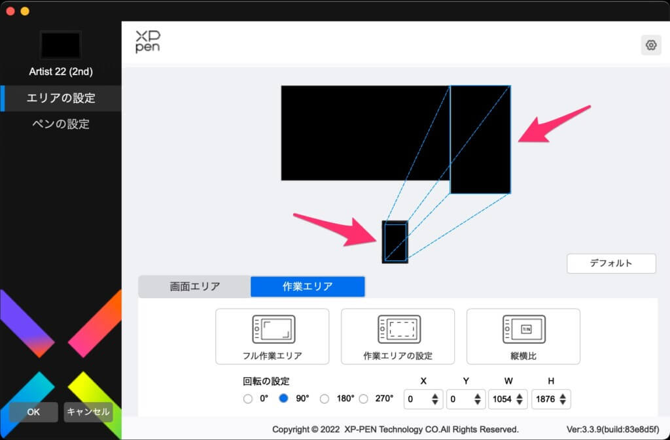The width and height of the screenshot is (670, 440).
Task: Click the Artist 22 (2nd) device thumbnail
Action: [60, 45]
